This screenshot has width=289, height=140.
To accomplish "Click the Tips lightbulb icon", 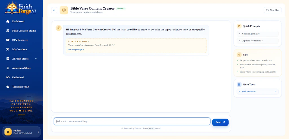I will click(x=239, y=55).
